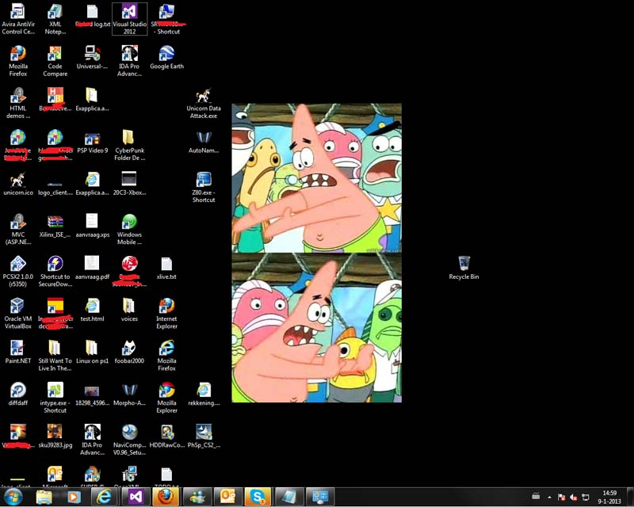This screenshot has width=634, height=507.
Task: Open Windows Explorer from the taskbar
Action: [44, 497]
